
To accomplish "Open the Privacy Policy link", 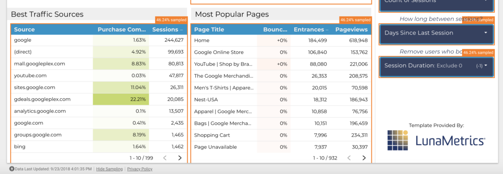I will (140, 169).
